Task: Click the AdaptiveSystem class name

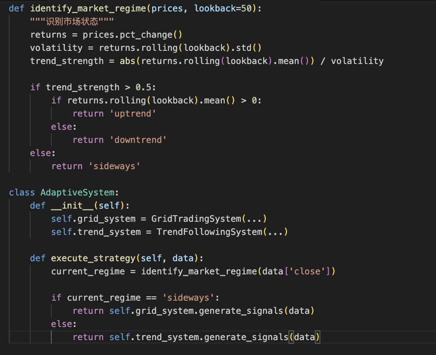Action: [77, 192]
